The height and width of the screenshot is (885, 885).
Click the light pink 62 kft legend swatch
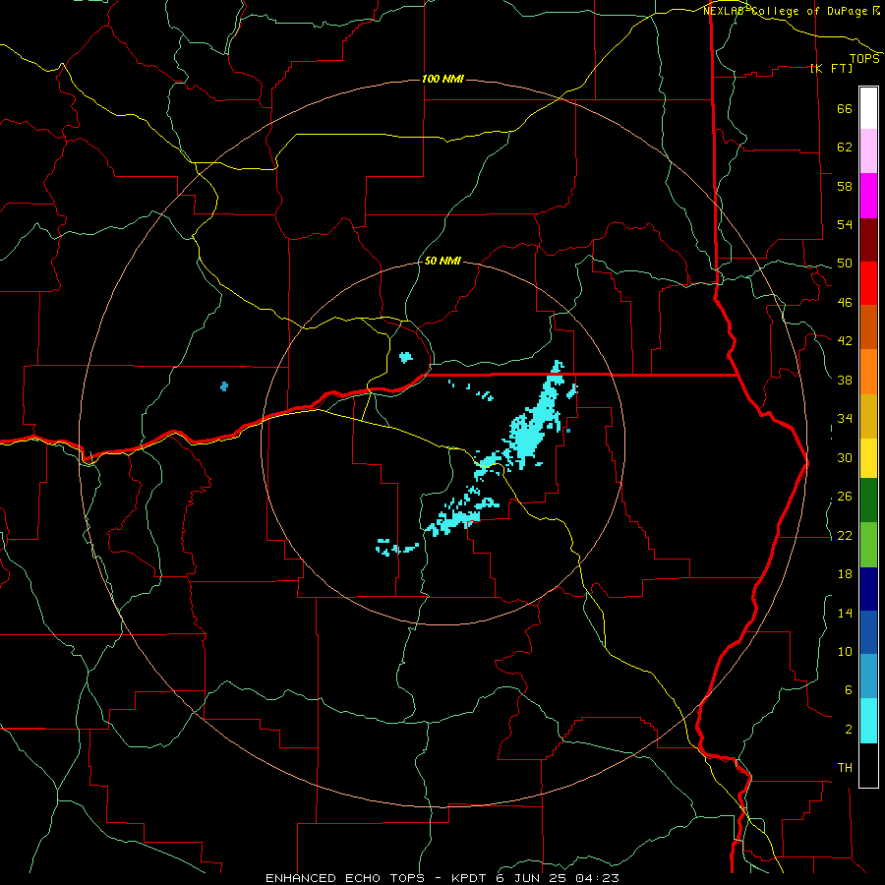(868, 151)
